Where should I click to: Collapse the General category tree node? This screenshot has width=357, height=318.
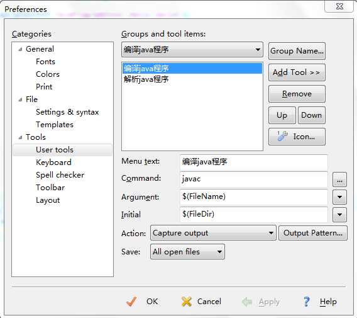click(x=20, y=49)
